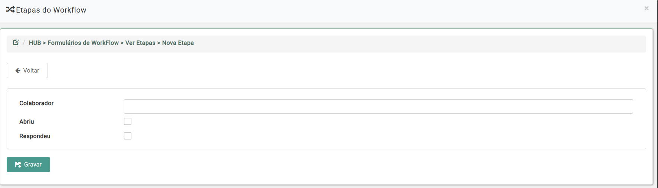Open Formulários de WorkFlow breadcrumb link
Image resolution: width=658 pixels, height=188 pixels.
(83, 43)
